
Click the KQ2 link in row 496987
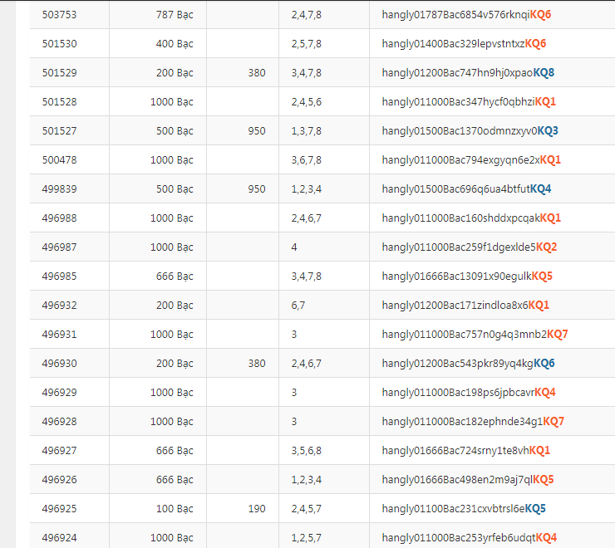tap(546, 247)
